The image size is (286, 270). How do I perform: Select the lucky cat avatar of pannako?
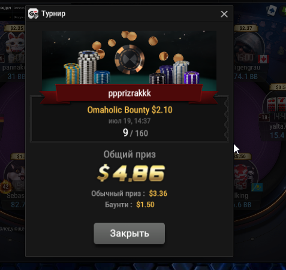point(15,47)
